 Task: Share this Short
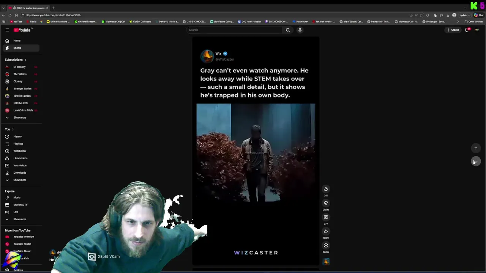(326, 231)
